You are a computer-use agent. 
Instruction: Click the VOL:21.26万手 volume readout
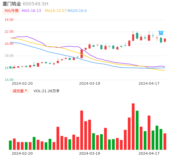point(46,91)
